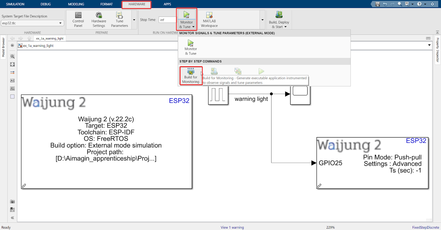Switch to the SIMULATION tab
The width and height of the screenshot is (441, 230).
[15, 4]
